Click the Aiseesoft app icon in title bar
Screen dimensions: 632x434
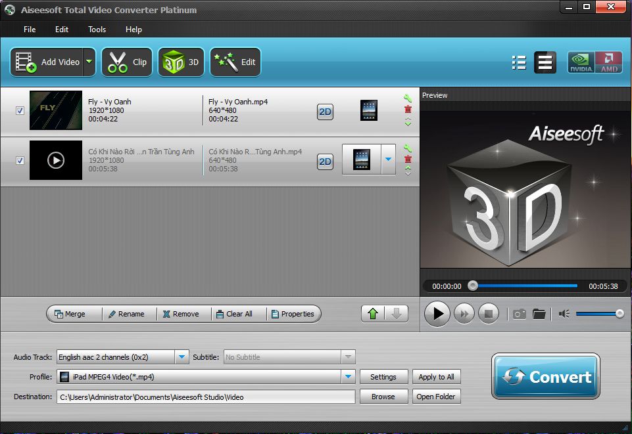(x=10, y=10)
